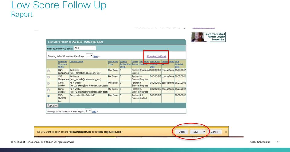Click dpassafiume in the Completed row
290x152 pixels.
point(168,70)
